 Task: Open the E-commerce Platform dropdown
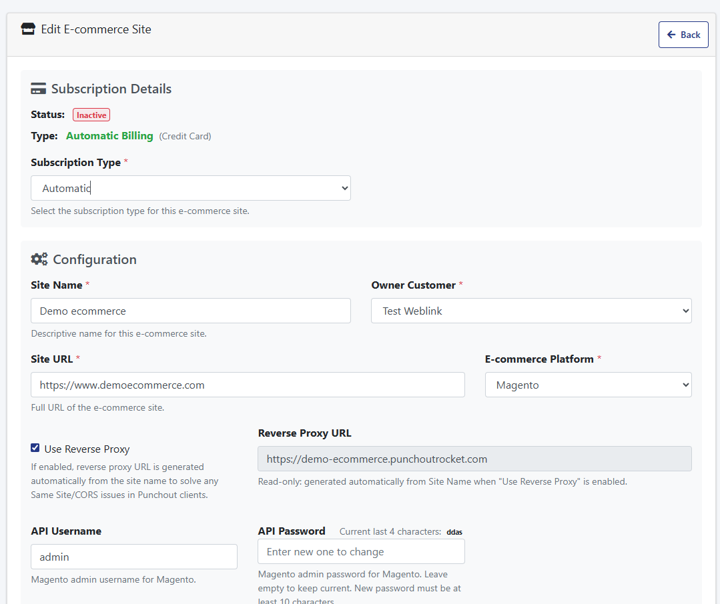[589, 385]
